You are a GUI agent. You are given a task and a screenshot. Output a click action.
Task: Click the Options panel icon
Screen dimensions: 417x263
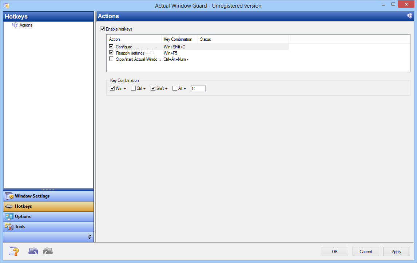pos(9,216)
